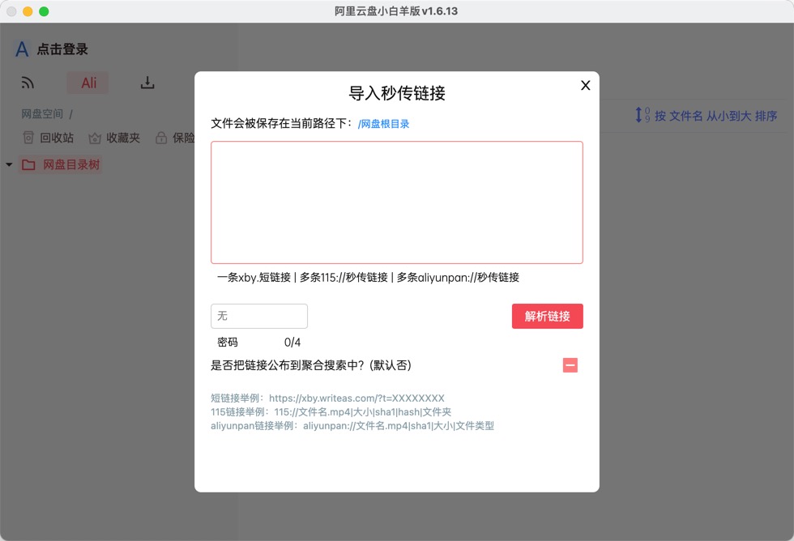Image resolution: width=794 pixels, height=541 pixels.
Task: Click the 导入秒传链接 dialog title
Action: click(397, 93)
